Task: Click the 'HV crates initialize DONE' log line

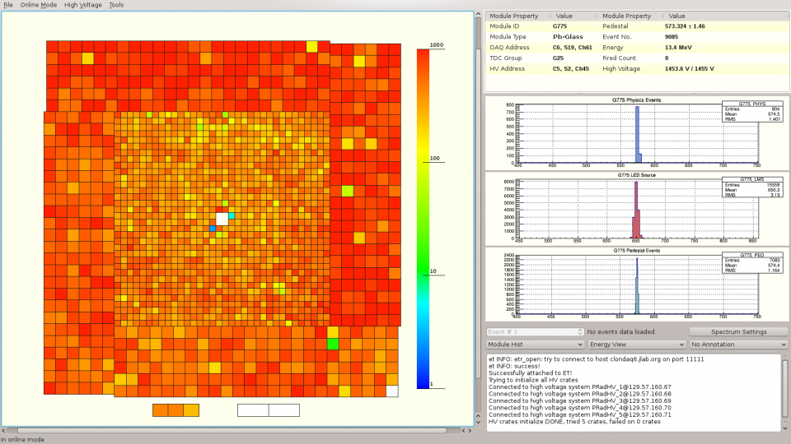Action: click(574, 422)
